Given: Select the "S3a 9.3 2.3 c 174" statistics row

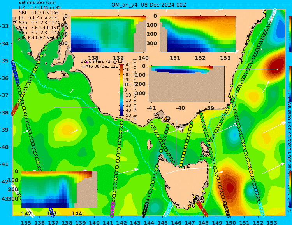Looking at the screenshot, I should pyautogui.click(x=39, y=22).
